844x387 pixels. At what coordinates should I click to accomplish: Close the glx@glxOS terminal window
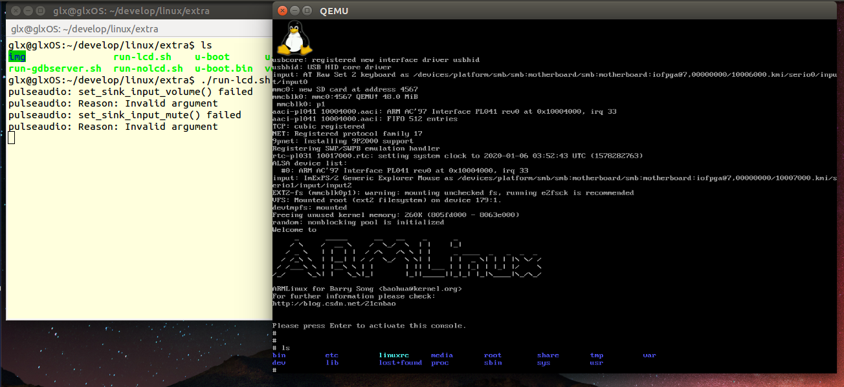(16, 10)
